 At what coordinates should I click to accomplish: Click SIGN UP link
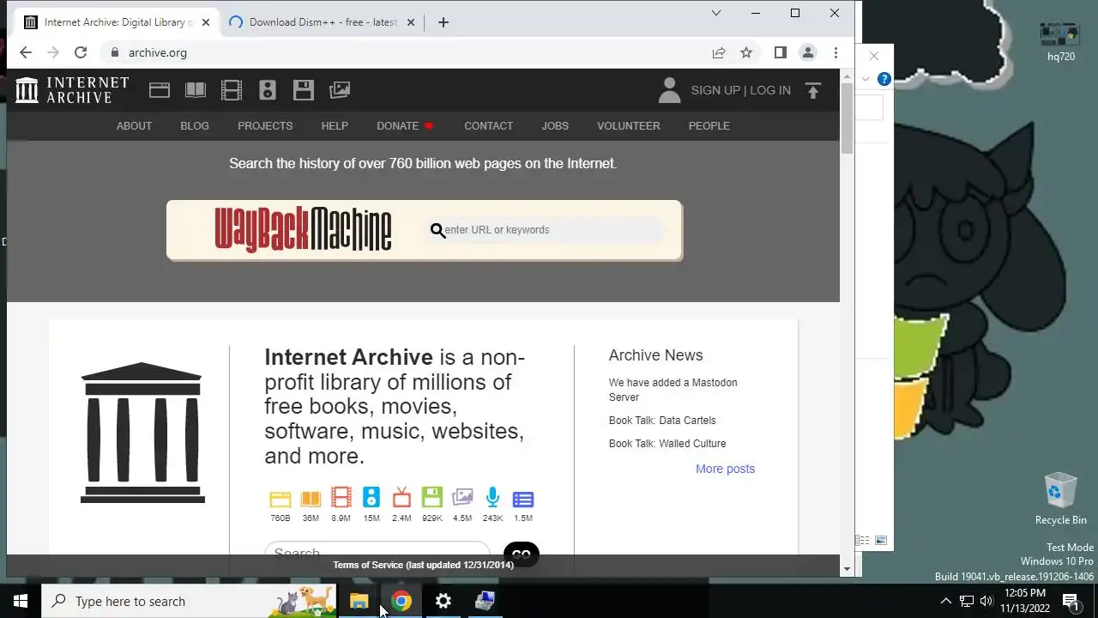(715, 90)
